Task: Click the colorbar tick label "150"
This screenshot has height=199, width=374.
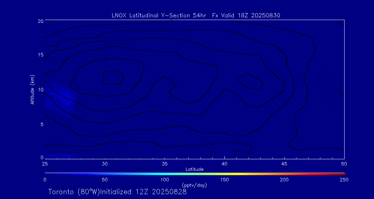Action: tap(224, 180)
